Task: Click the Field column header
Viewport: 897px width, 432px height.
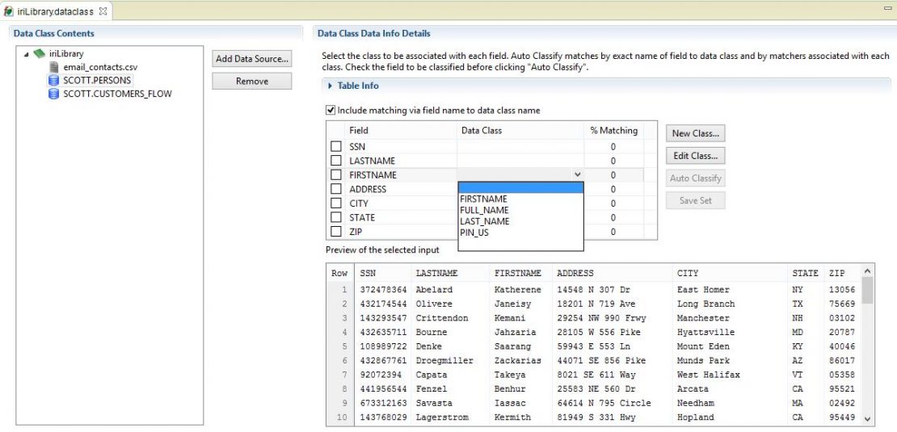Action: (x=401, y=130)
